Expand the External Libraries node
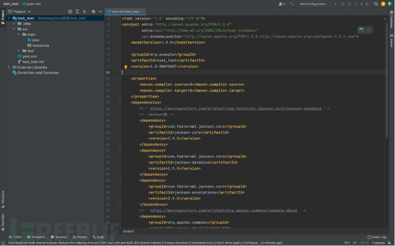This screenshot has width=395, height=246. 9,67
